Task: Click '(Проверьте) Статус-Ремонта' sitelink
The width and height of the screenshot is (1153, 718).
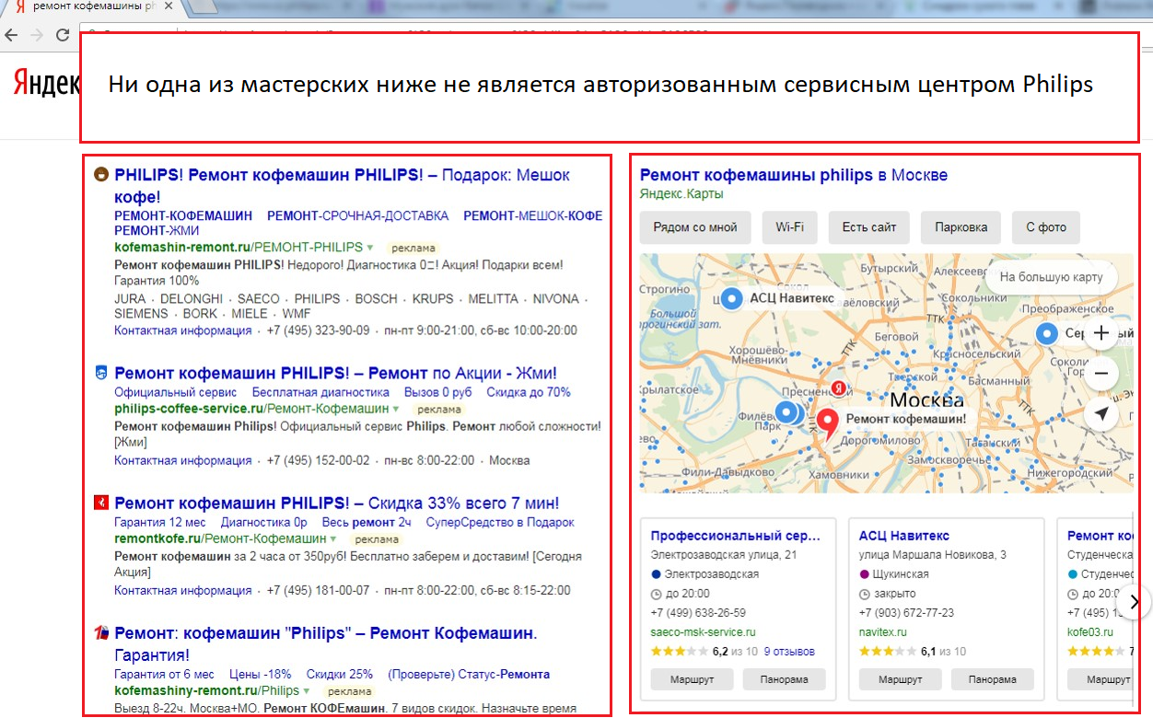Action: coord(469,674)
